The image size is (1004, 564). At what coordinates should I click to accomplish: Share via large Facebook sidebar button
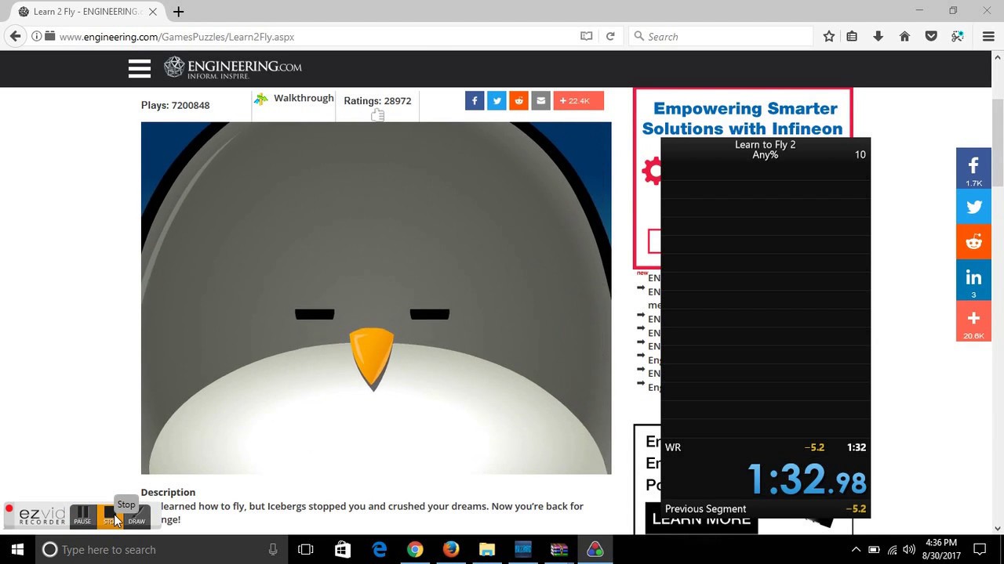coord(973,168)
